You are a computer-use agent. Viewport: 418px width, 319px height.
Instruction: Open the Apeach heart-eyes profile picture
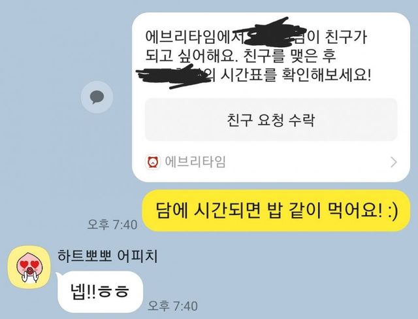click(29, 267)
